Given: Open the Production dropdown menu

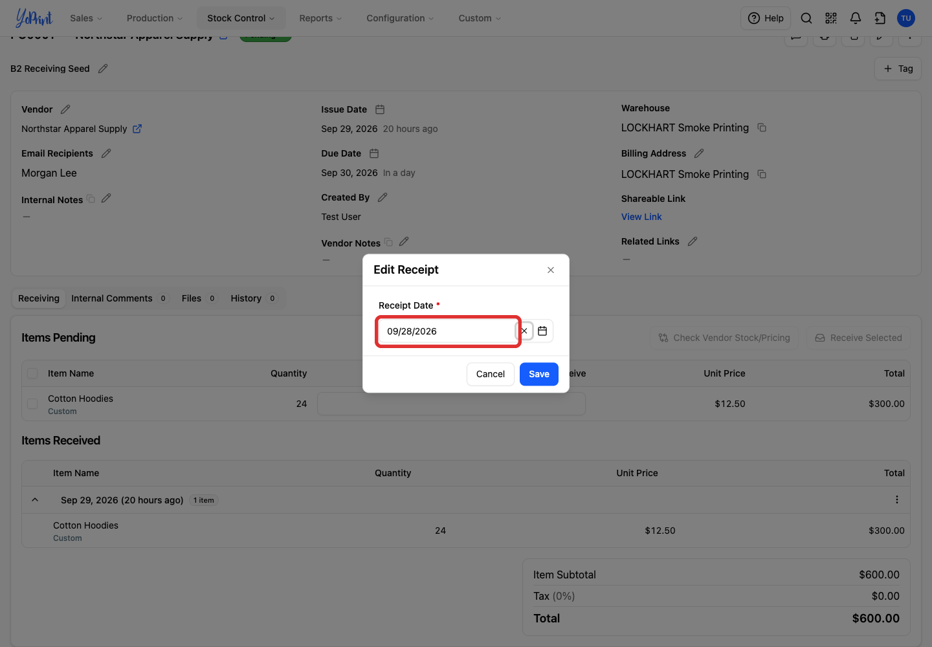Looking at the screenshot, I should click(155, 18).
